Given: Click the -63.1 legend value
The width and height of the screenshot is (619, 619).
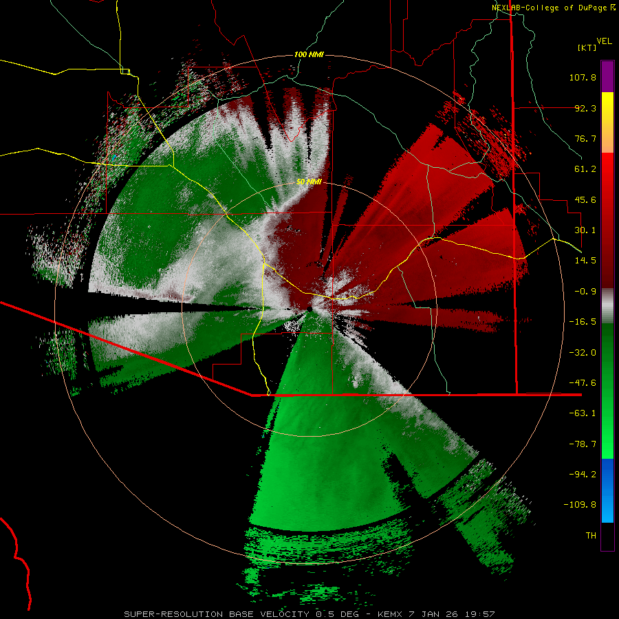Looking at the screenshot, I should [583, 413].
